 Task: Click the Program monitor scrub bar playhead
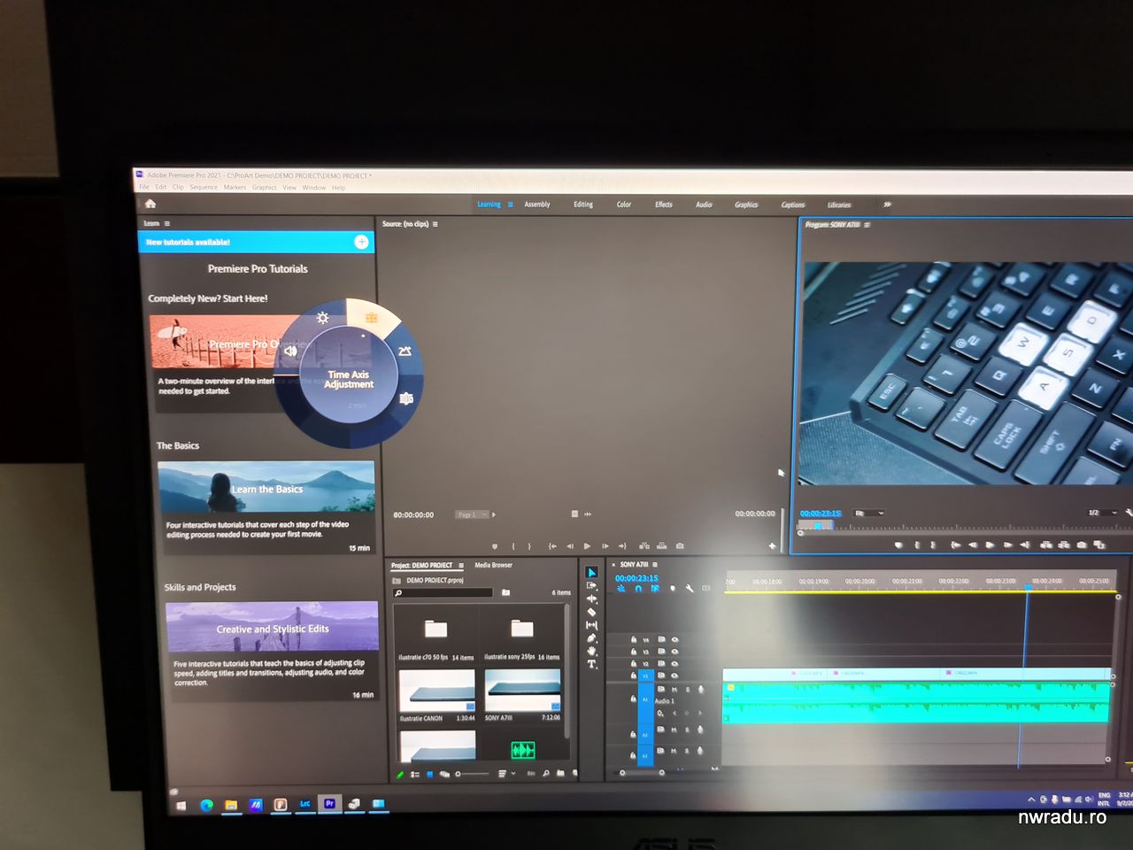click(x=818, y=526)
